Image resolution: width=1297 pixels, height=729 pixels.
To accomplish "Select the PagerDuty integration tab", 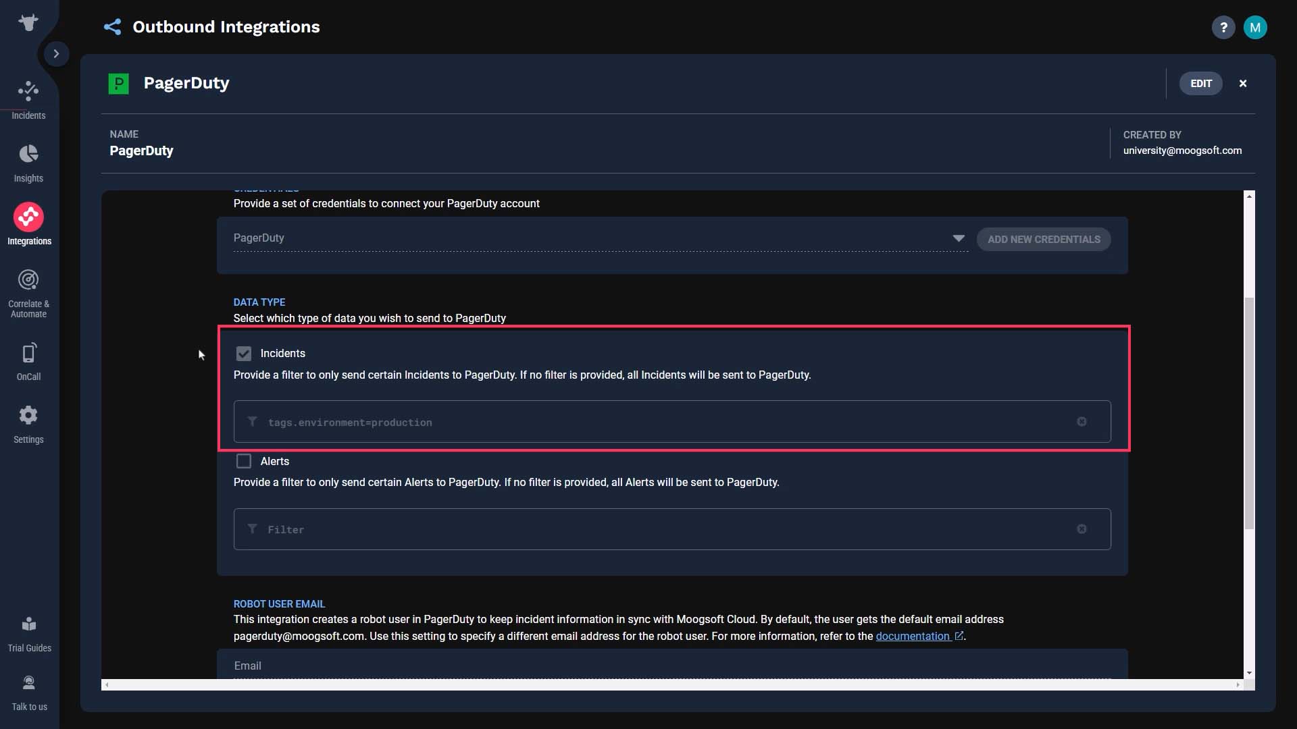I will pyautogui.click(x=185, y=83).
